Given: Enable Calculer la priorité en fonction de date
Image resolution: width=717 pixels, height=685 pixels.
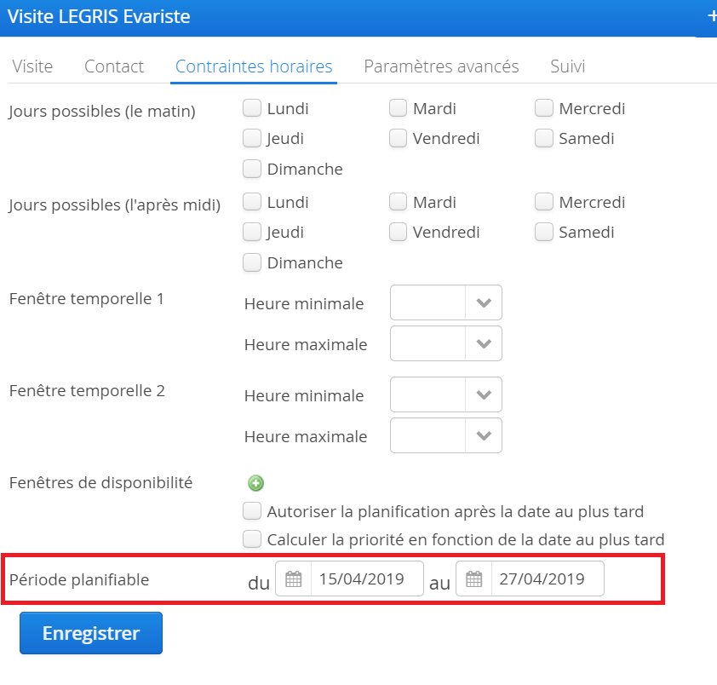Looking at the screenshot, I should pyautogui.click(x=252, y=539).
